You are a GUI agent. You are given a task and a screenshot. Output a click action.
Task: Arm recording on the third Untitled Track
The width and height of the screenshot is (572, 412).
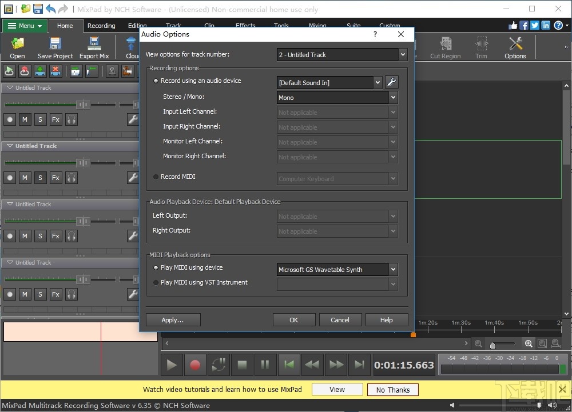[10, 235]
